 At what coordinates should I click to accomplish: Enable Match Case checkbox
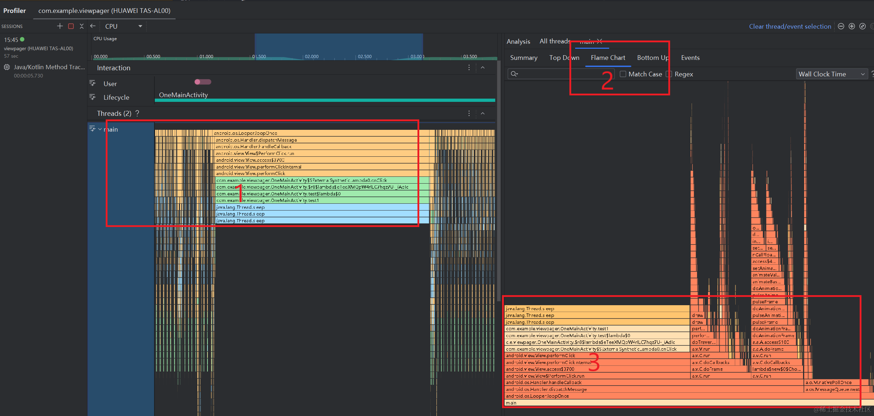[x=621, y=74]
